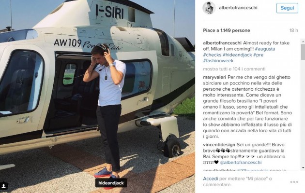Viewport: 305px width, 193px height.
Task: Open albertofranceschi username in header
Action: click(x=238, y=8)
